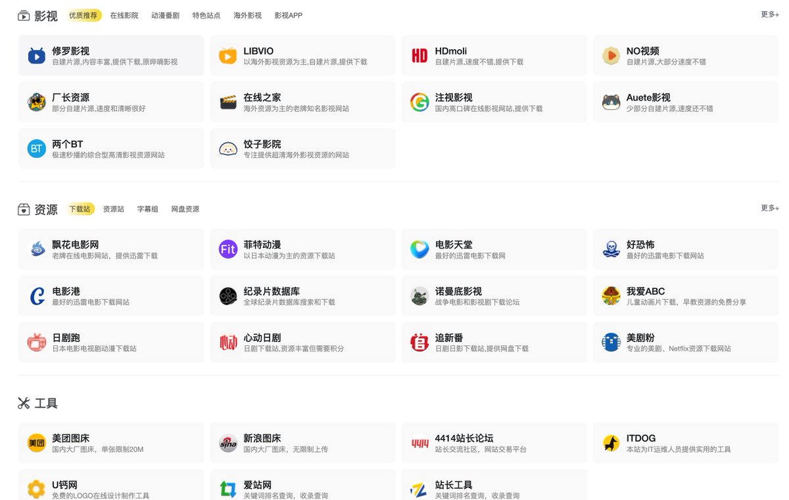Click the 纪录片数据库 film reel icon
The width and height of the screenshot is (789, 500).
pyautogui.click(x=227, y=296)
